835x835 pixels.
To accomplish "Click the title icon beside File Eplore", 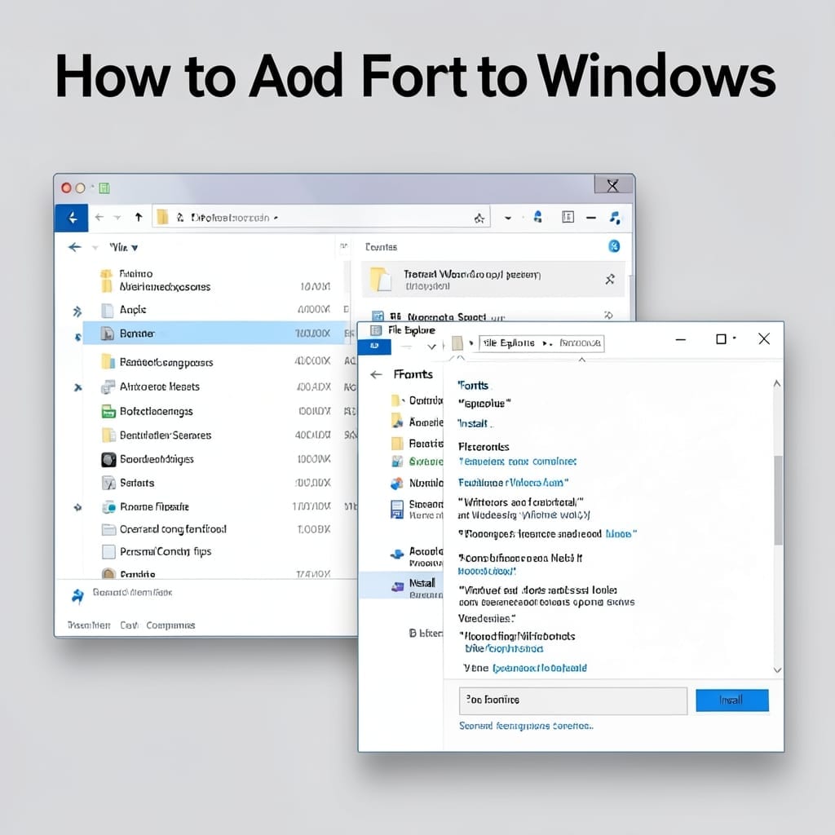I will coord(375,330).
